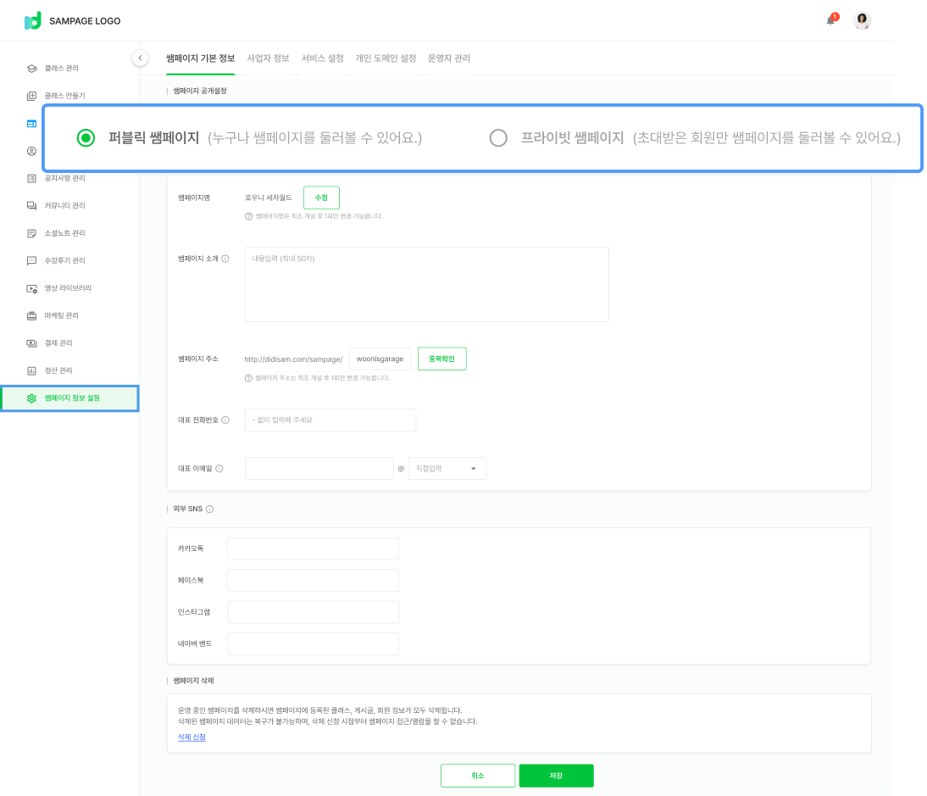Image resolution: width=927 pixels, height=796 pixels.
Task: Click the 카카오톡 input field
Action: point(313,548)
